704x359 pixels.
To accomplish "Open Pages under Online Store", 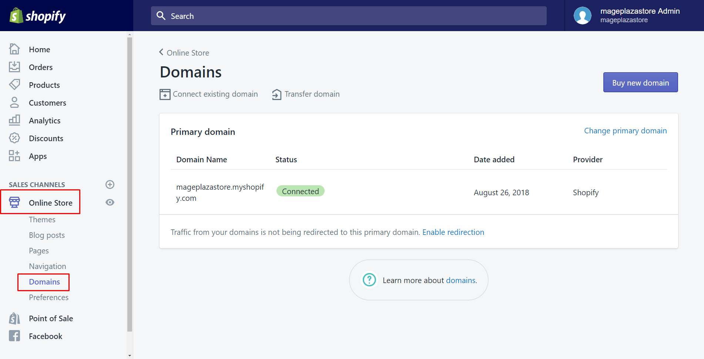I will click(x=39, y=250).
